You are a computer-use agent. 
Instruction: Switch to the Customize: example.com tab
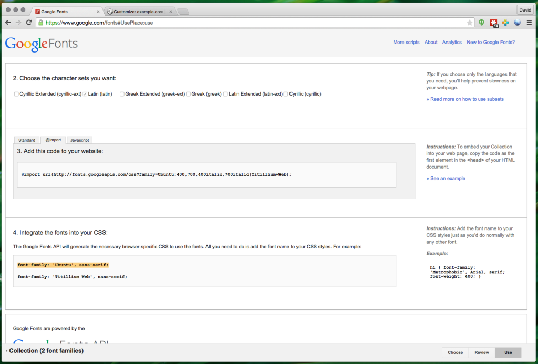coord(140,12)
